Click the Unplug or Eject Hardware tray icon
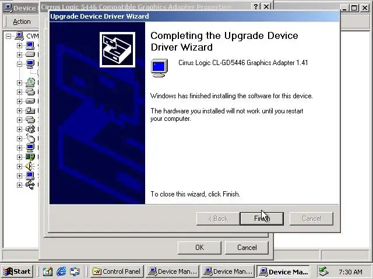 pyautogui.click(x=323, y=271)
